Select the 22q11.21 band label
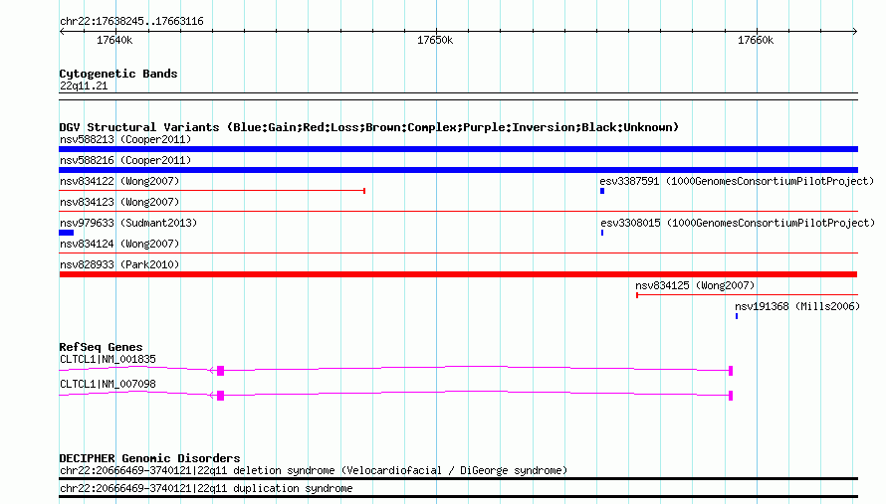Screen dimensions: 886x504 coord(84,85)
